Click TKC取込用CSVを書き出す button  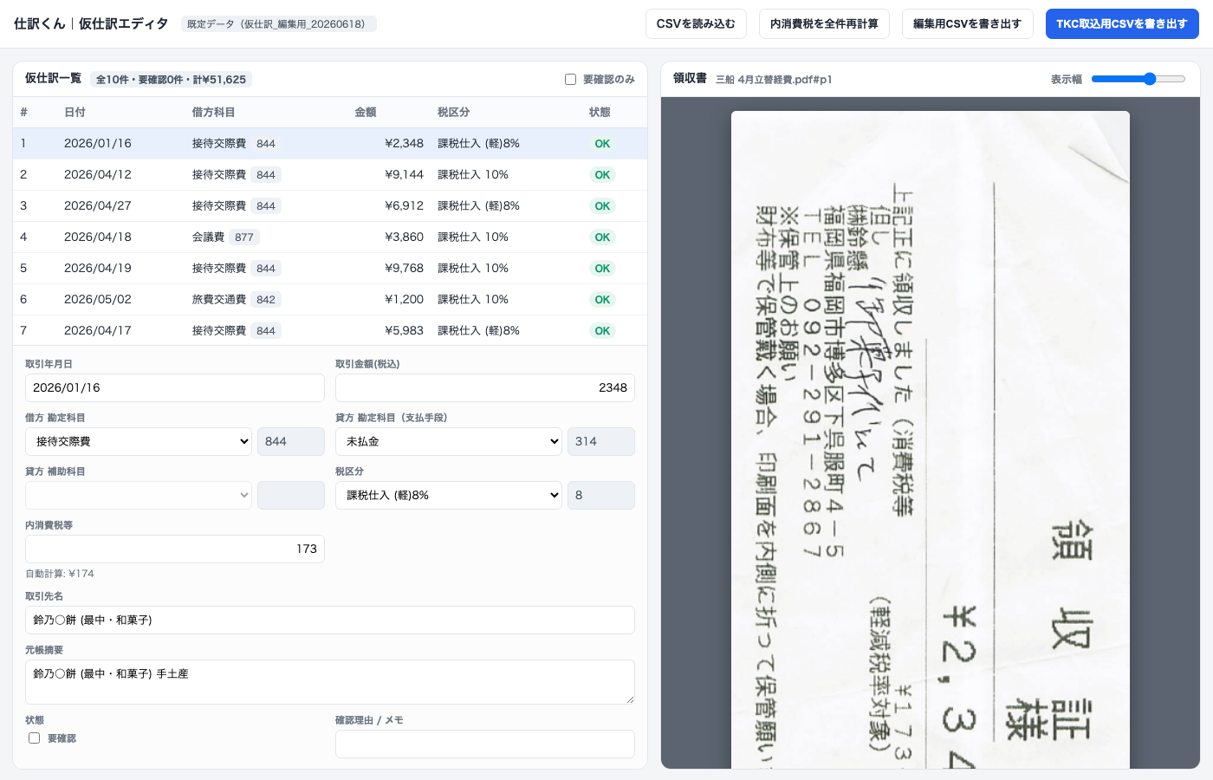(1122, 24)
